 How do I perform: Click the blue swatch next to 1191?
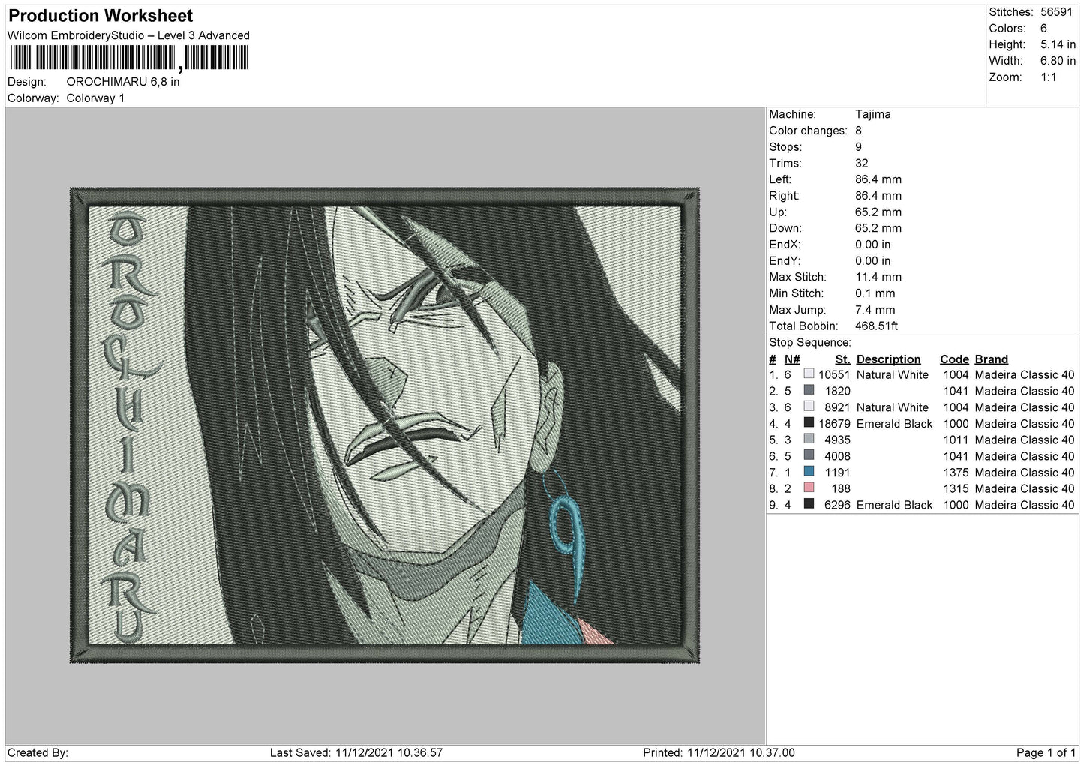tap(809, 473)
